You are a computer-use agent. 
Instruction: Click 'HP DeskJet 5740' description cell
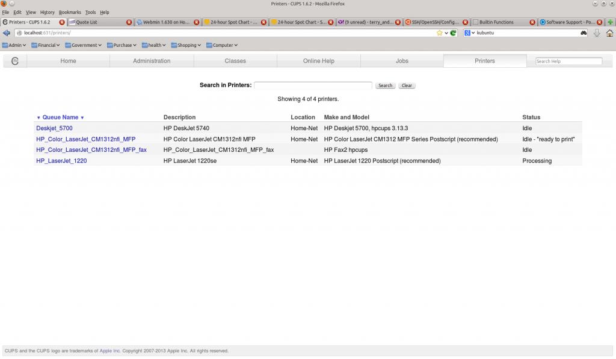[x=186, y=128]
